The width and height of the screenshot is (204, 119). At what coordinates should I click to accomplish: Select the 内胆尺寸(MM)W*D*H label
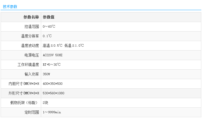(24, 84)
